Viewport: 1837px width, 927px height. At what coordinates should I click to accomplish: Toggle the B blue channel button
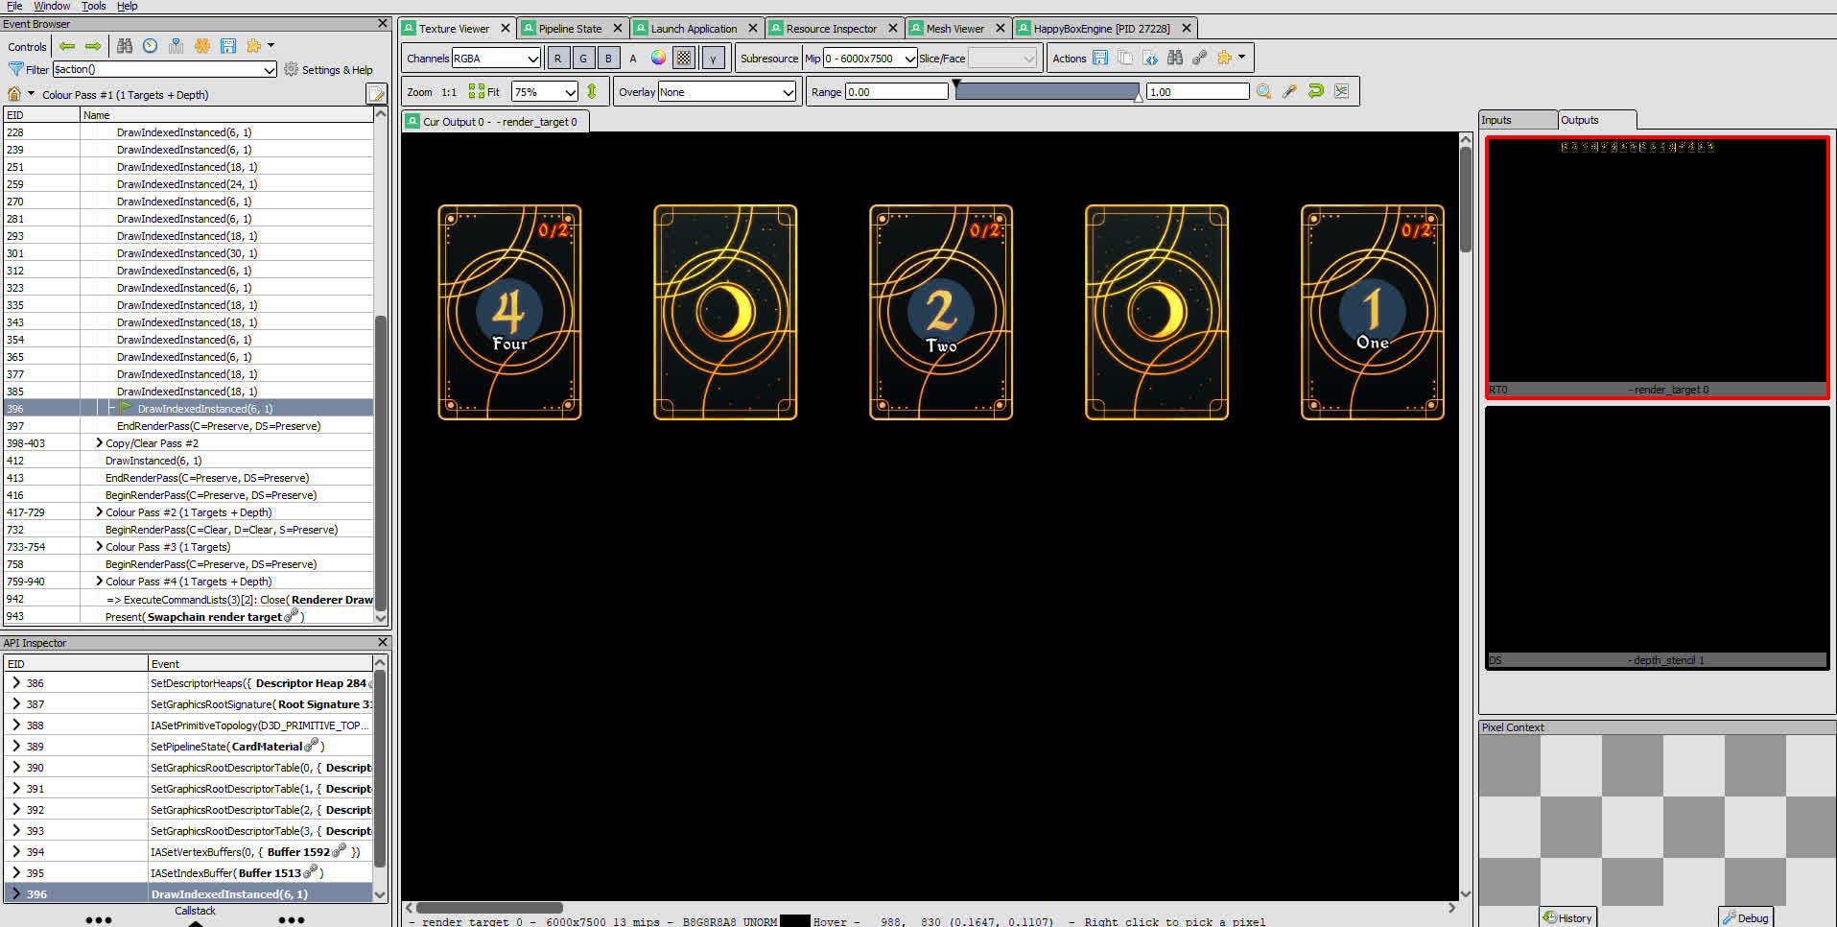608,58
